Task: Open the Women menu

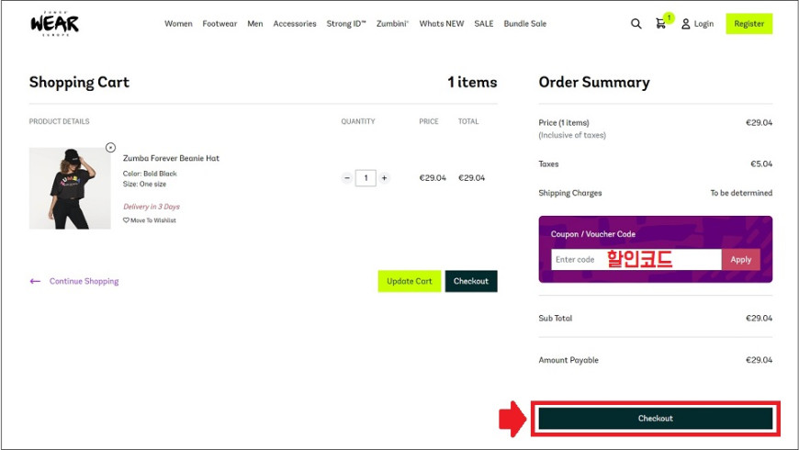Action: coord(178,24)
